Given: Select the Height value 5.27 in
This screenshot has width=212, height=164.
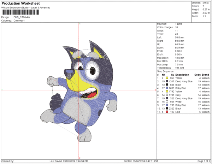Looking at the screenshot, I should pyautogui.click(x=206, y=10).
